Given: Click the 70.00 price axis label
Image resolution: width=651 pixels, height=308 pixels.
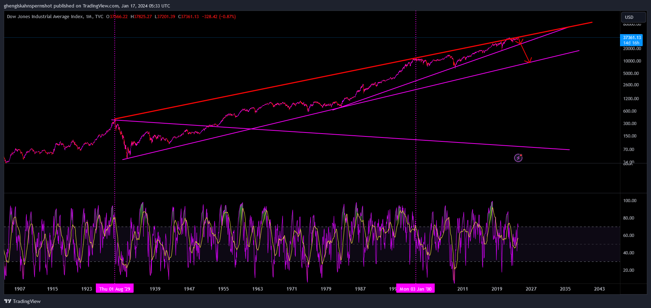Looking at the screenshot, I should tap(629, 149).
